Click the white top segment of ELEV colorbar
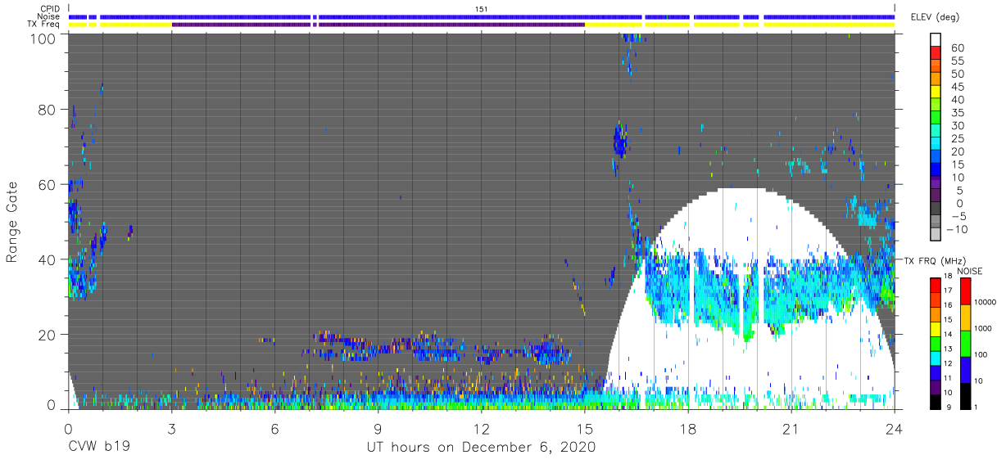The width and height of the screenshot is (1006, 464). pyautogui.click(x=935, y=39)
